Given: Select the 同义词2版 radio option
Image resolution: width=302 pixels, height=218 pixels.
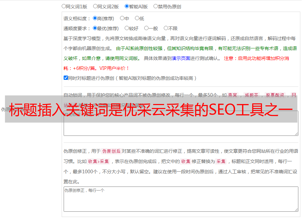Looking at the screenshot, I should (95, 6).
